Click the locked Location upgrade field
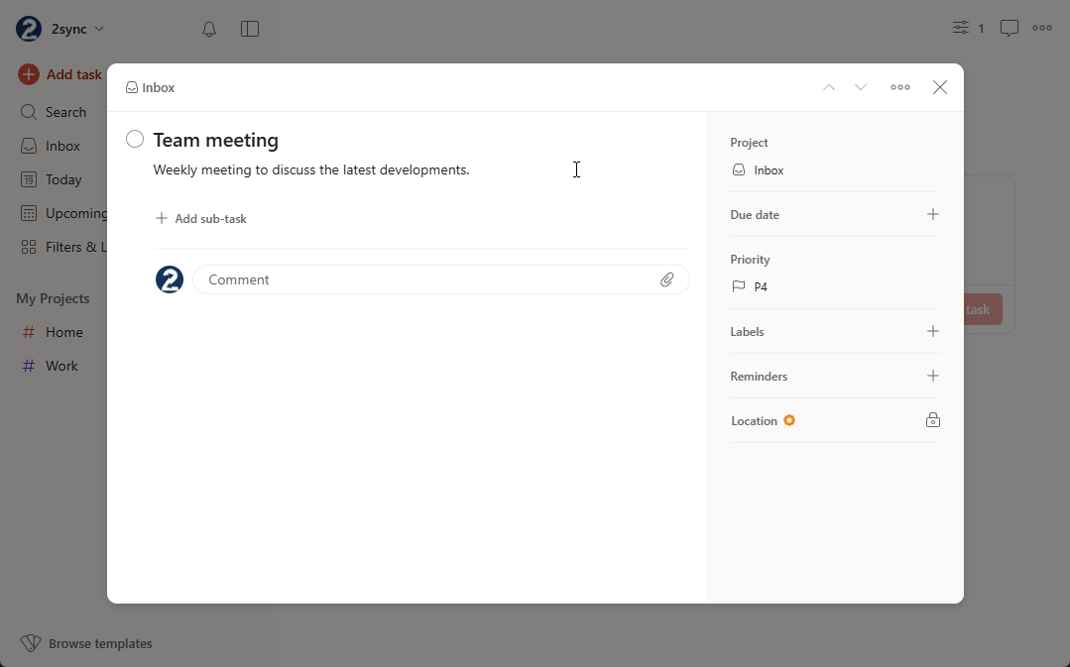Screen dimensions: 1070x667 [x=932, y=420]
